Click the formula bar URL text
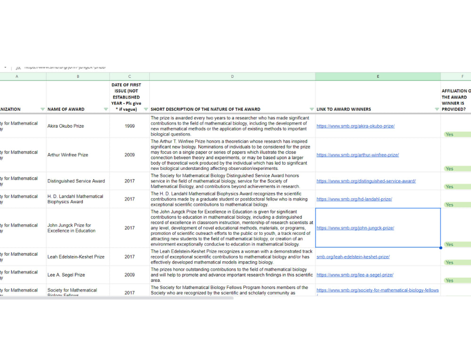Screen dimensions: 471x353 (65, 67)
